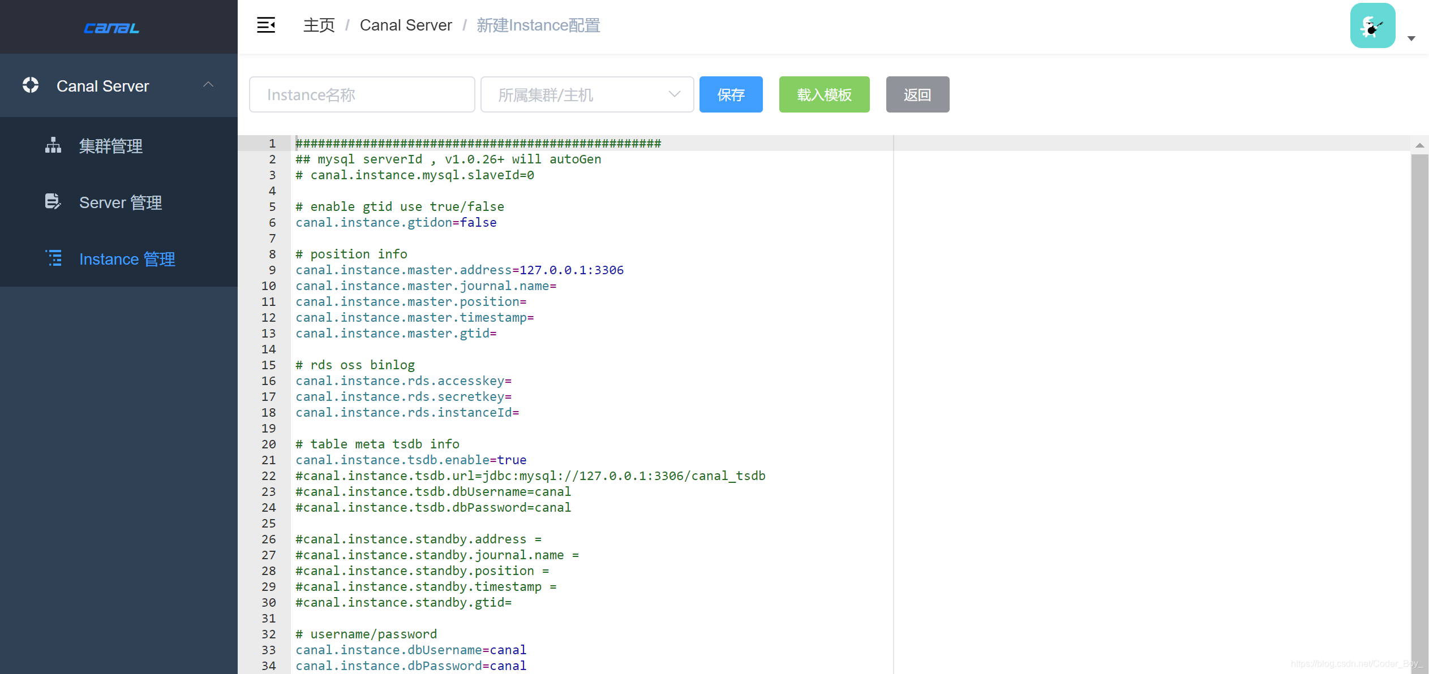This screenshot has height=674, width=1429.
Task: Click line number 21 in the gutter
Action: tap(269, 460)
